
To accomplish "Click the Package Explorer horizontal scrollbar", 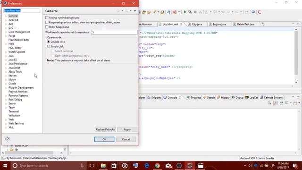I will 29,153.
